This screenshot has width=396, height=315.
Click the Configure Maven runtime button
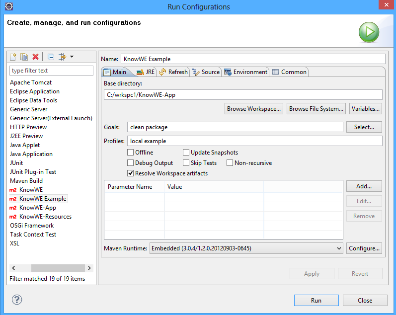coord(364,248)
